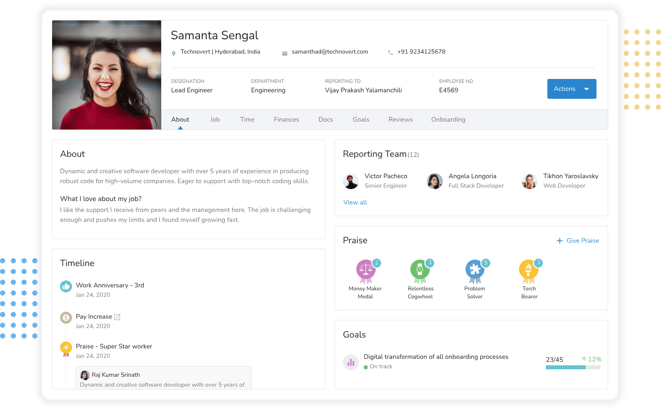Switch to the Job tab
This screenshot has height=410, width=661.
[215, 120]
